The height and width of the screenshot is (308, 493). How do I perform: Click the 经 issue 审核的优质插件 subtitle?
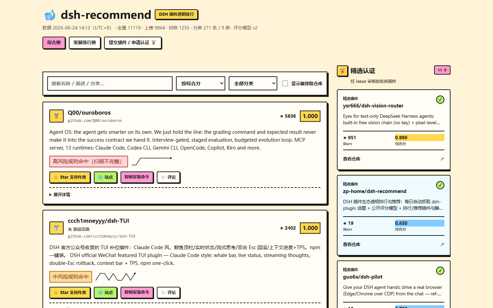pos(373,81)
